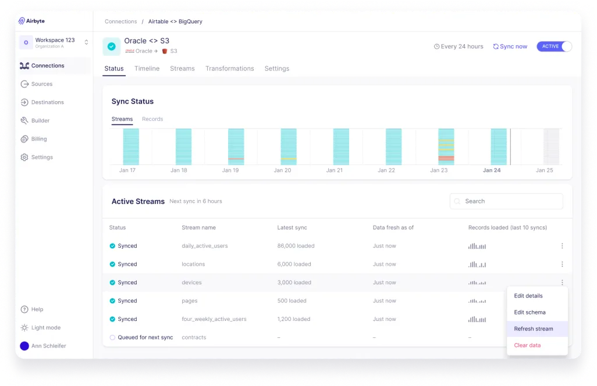
Task: Click the 86,000 loaded value
Action: click(x=296, y=246)
